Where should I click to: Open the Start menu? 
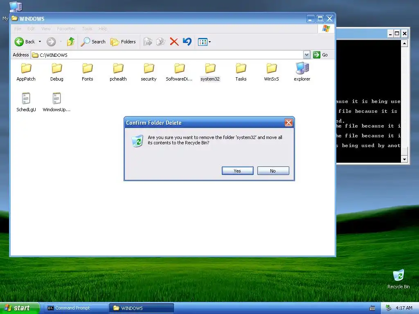coord(20,308)
